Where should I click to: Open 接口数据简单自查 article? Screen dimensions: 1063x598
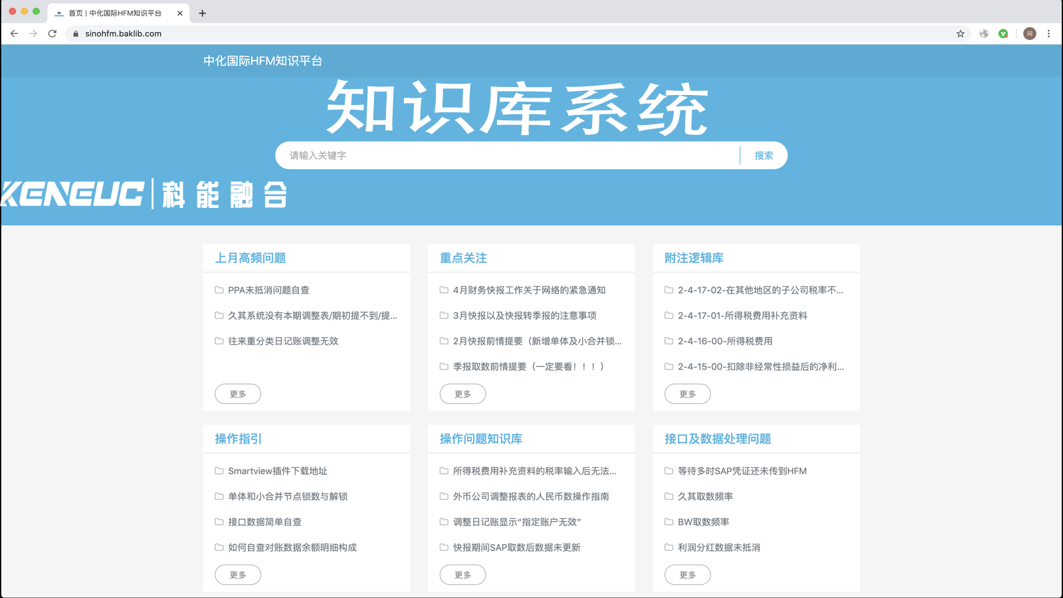coord(264,522)
